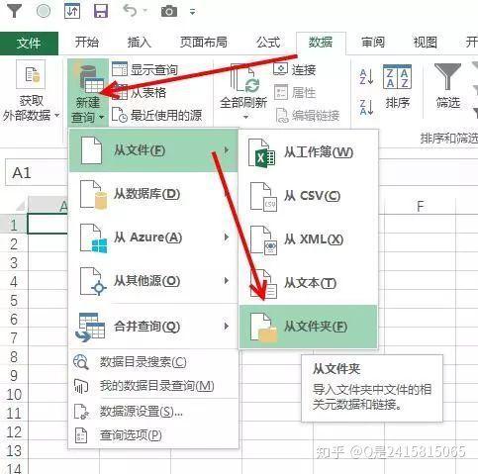Viewport: 478px width, 474px height.
Task: Select the 数据 ribbon tab
Action: point(321,43)
